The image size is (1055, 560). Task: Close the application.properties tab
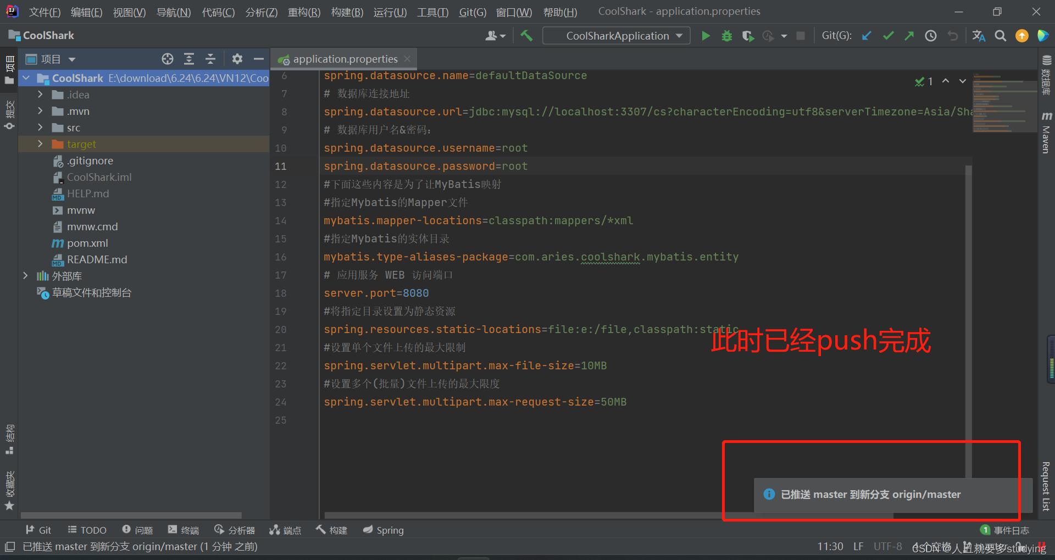(x=407, y=59)
